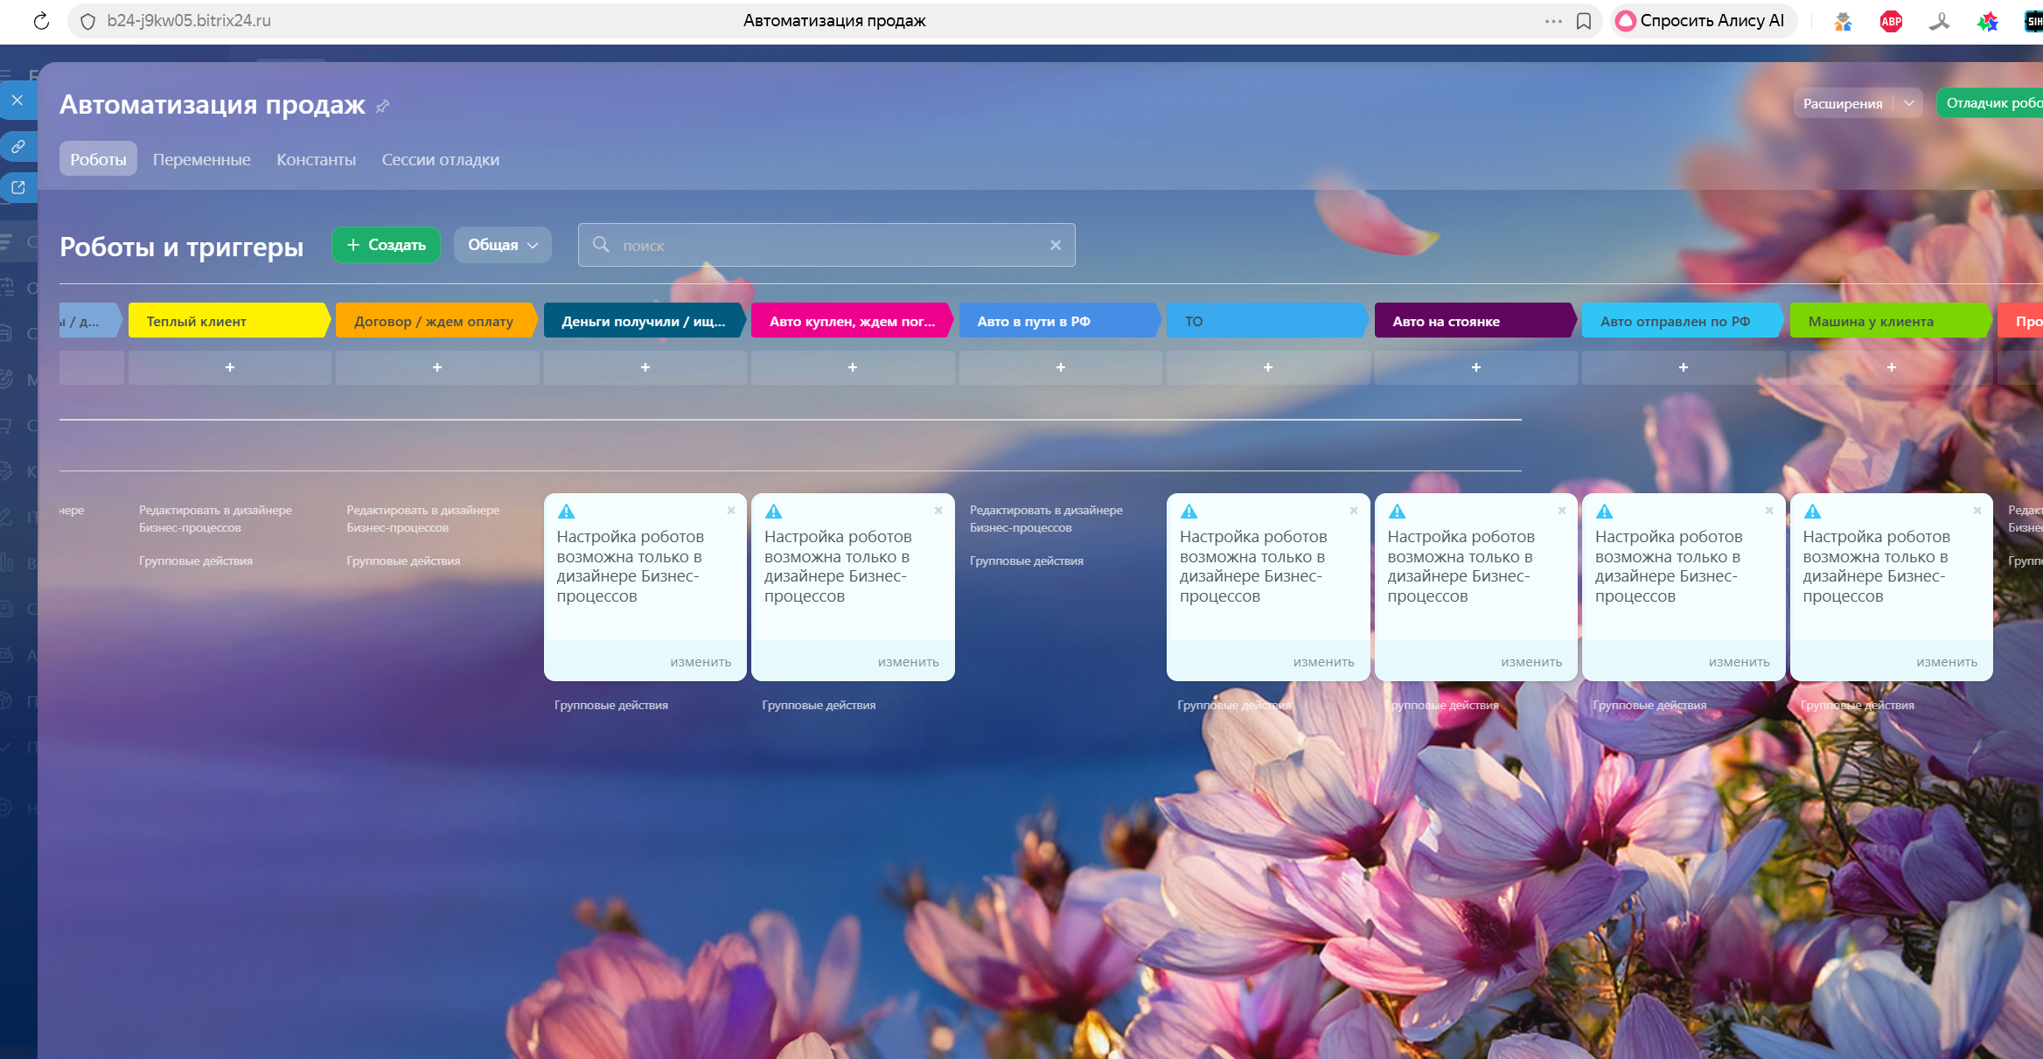Reload the page using the browser refresh icon
The image size is (2043, 1059).
pos(41,21)
